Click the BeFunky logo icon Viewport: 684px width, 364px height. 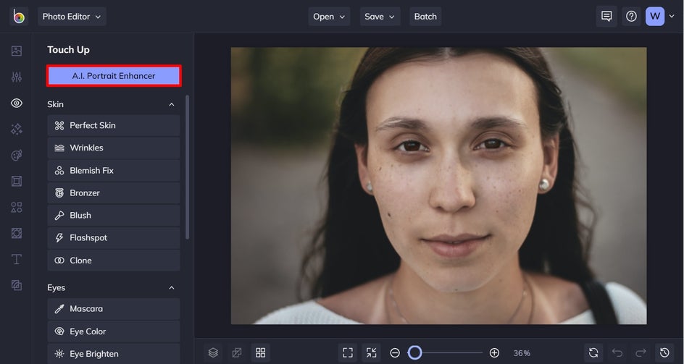[19, 16]
